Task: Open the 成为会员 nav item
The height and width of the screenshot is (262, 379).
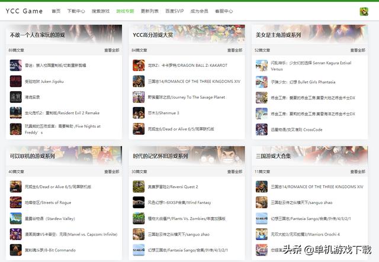Action: (x=199, y=11)
